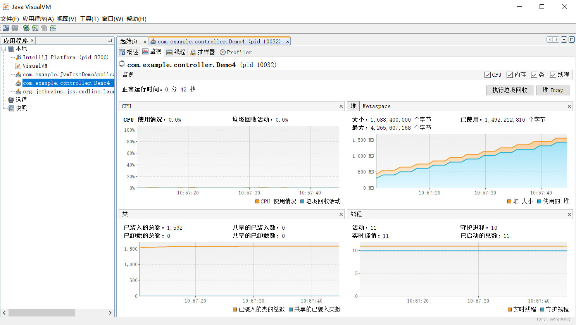Open the 文件(F) menu
This screenshot has width=576, height=325.
tap(10, 19)
